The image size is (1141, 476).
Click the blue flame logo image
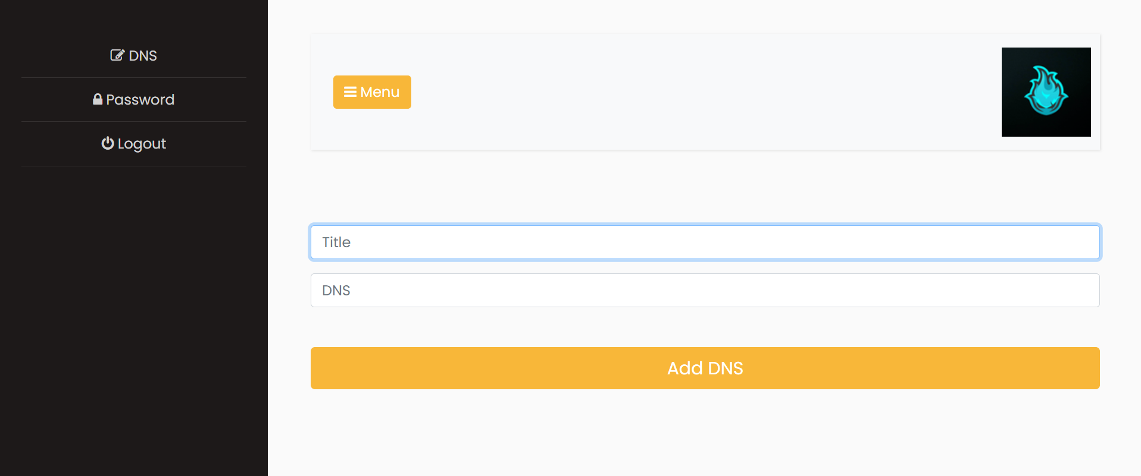1046,90
